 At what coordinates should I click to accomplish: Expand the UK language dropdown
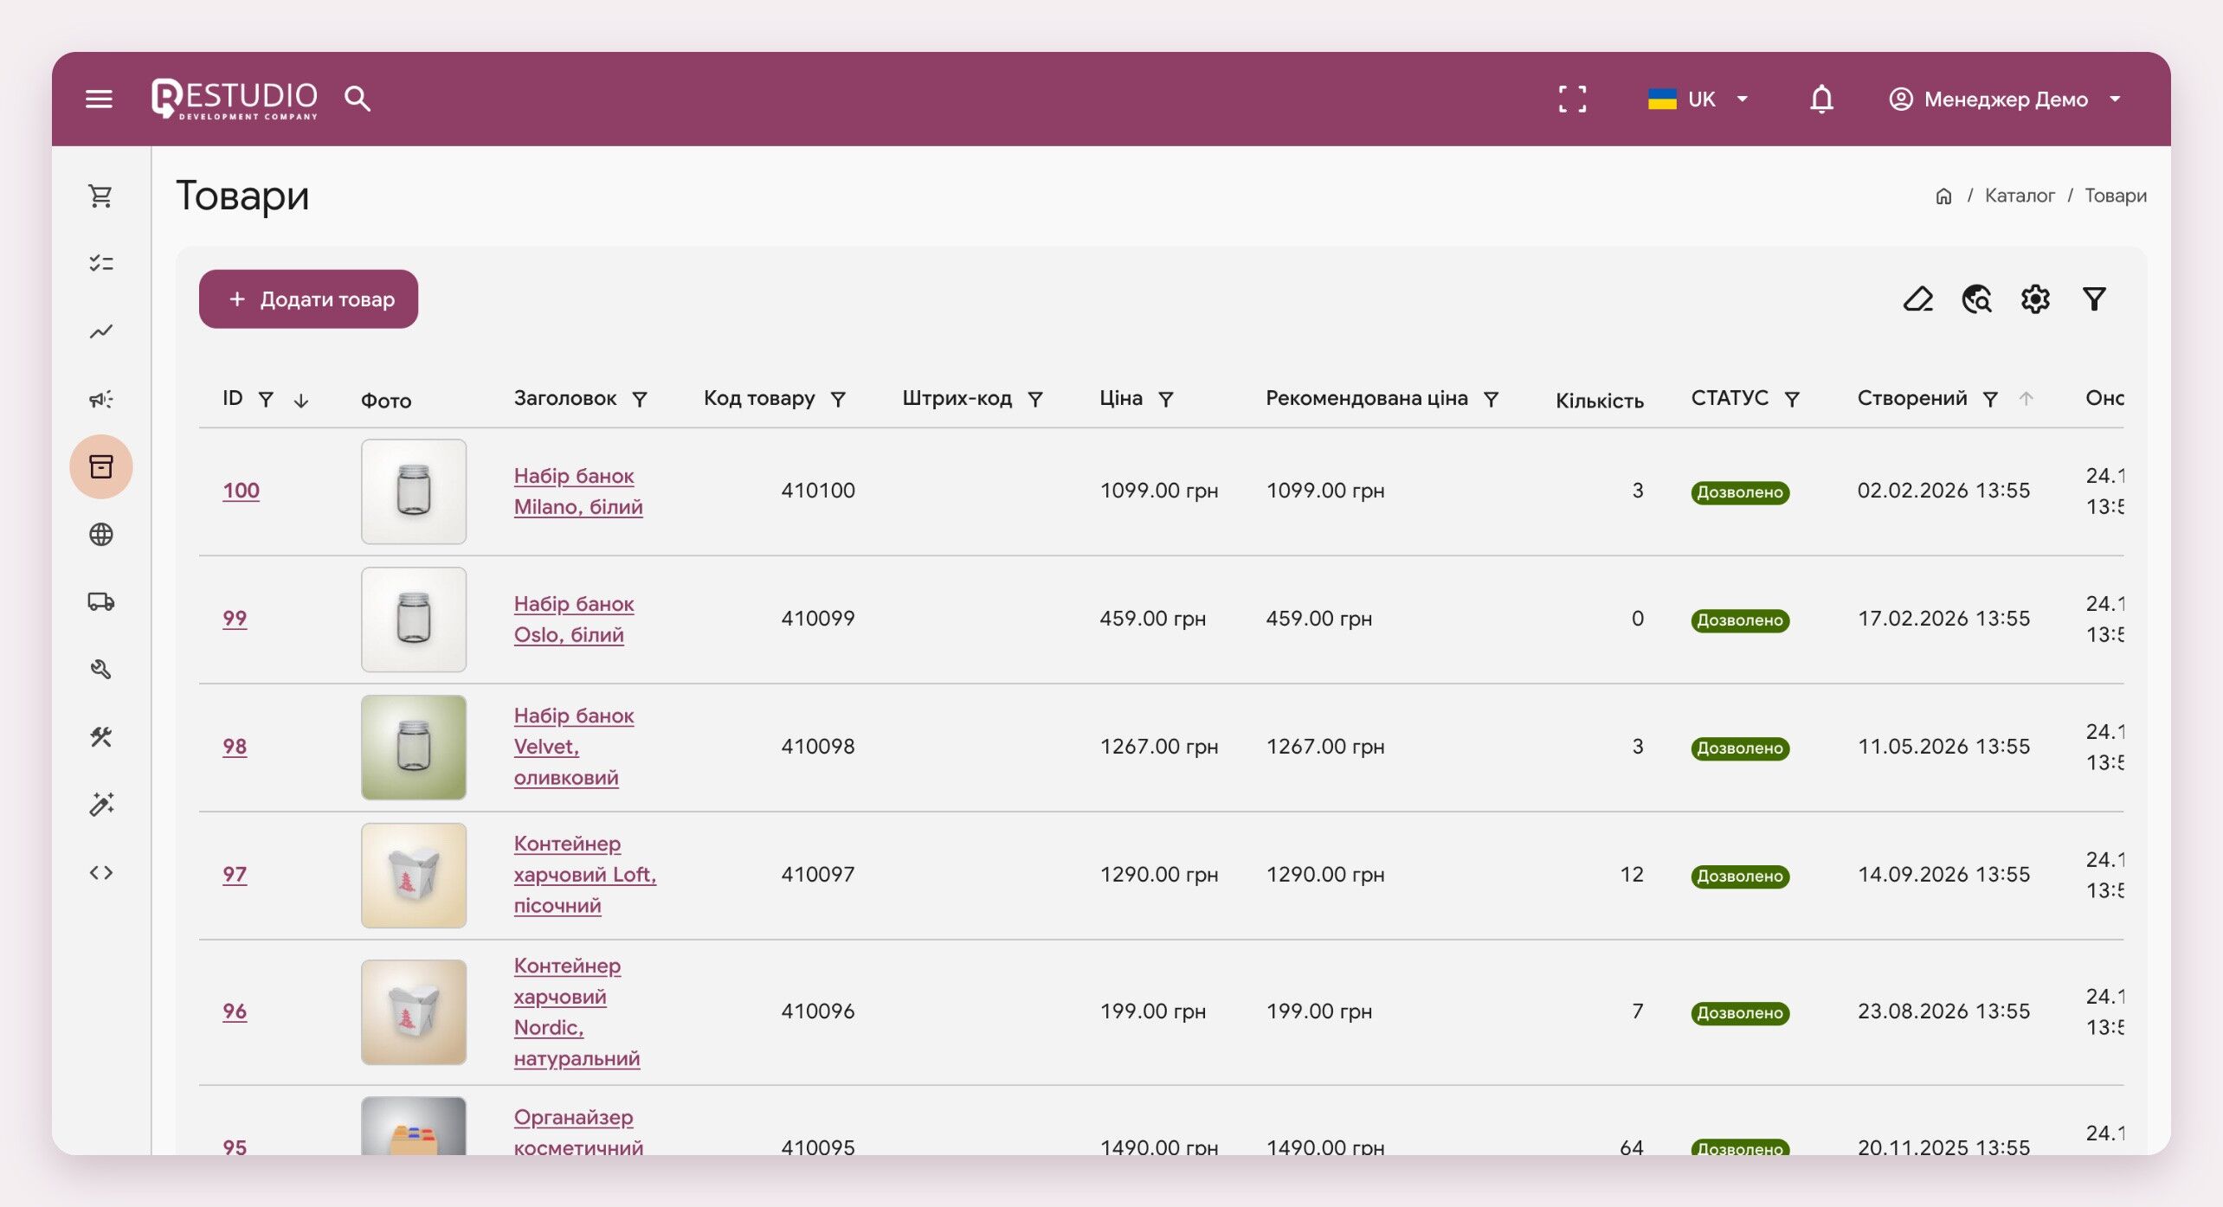pyautogui.click(x=1698, y=99)
